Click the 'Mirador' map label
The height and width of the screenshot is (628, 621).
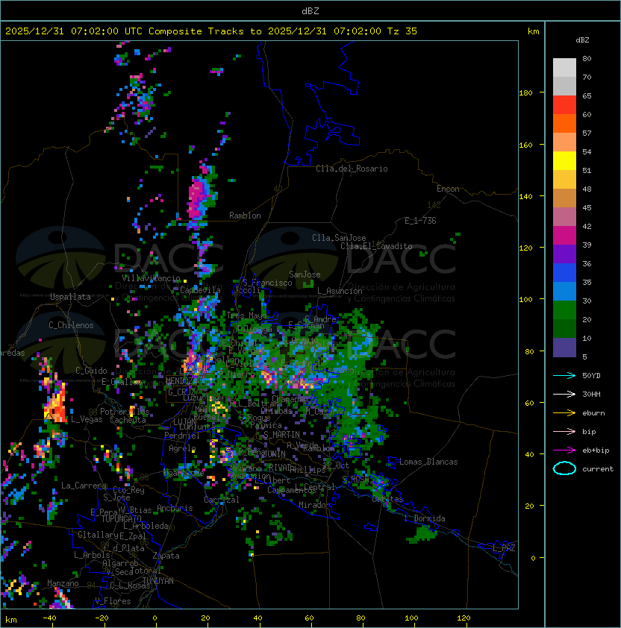(314, 505)
